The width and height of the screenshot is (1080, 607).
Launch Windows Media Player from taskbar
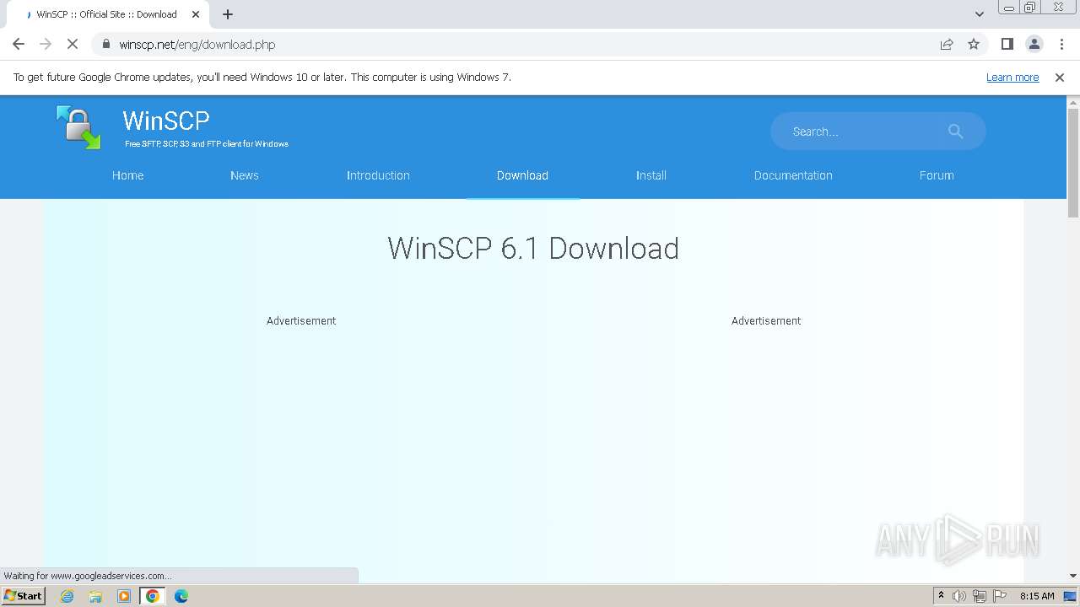pyautogui.click(x=124, y=596)
